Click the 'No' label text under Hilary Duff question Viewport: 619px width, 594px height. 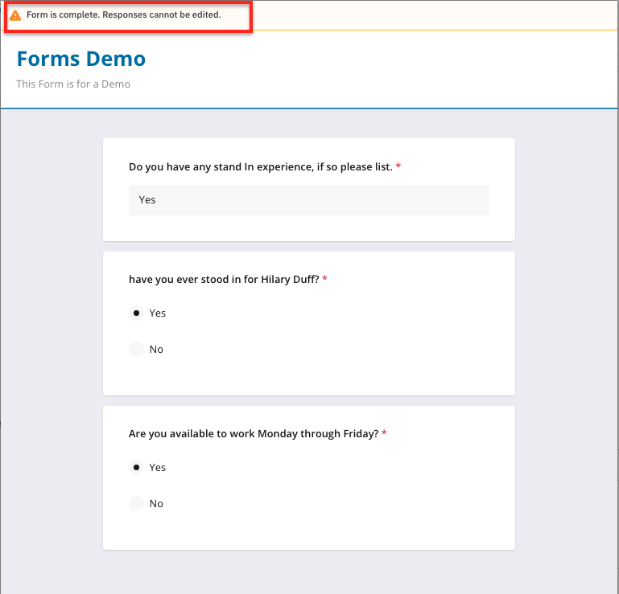click(x=156, y=350)
